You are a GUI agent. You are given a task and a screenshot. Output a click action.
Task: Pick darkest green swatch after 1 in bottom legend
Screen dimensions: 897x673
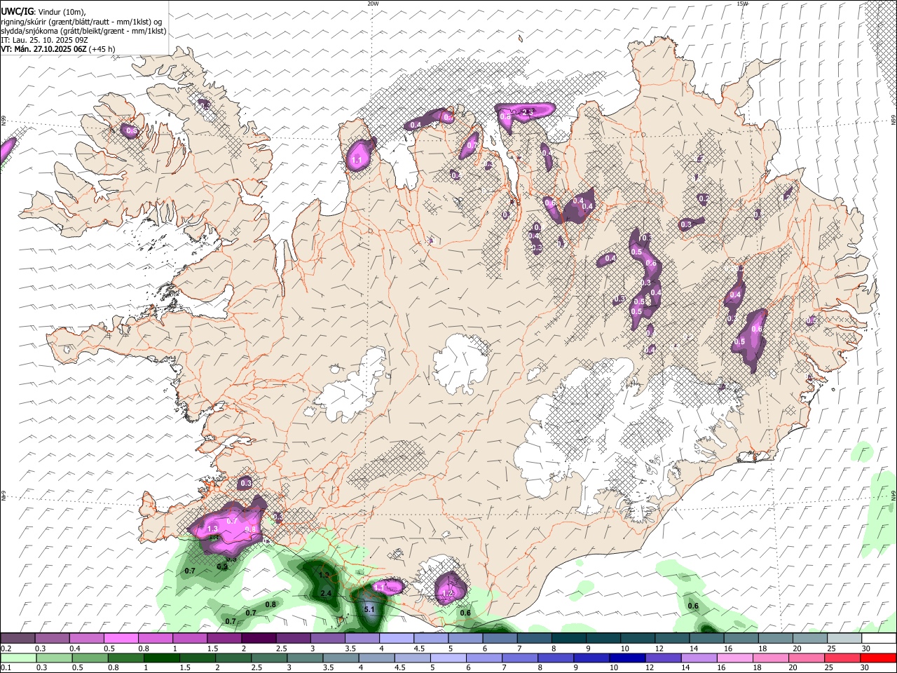pos(160,658)
